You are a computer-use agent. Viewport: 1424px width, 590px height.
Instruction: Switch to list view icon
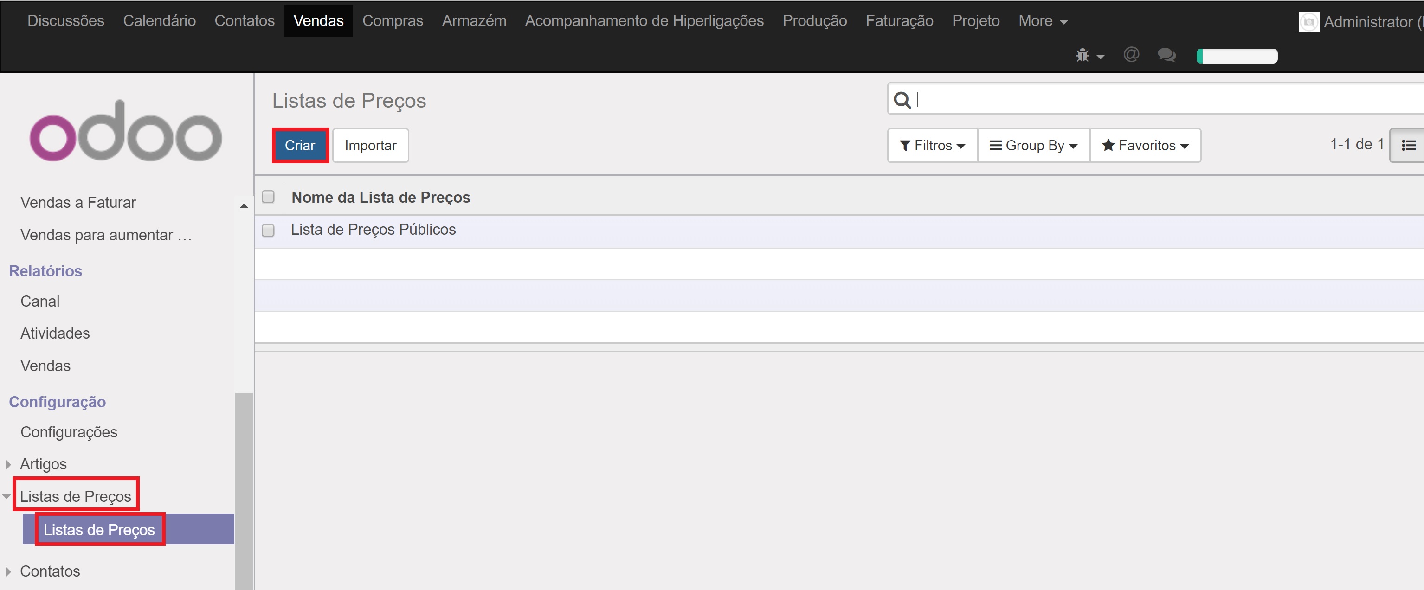[x=1408, y=145]
